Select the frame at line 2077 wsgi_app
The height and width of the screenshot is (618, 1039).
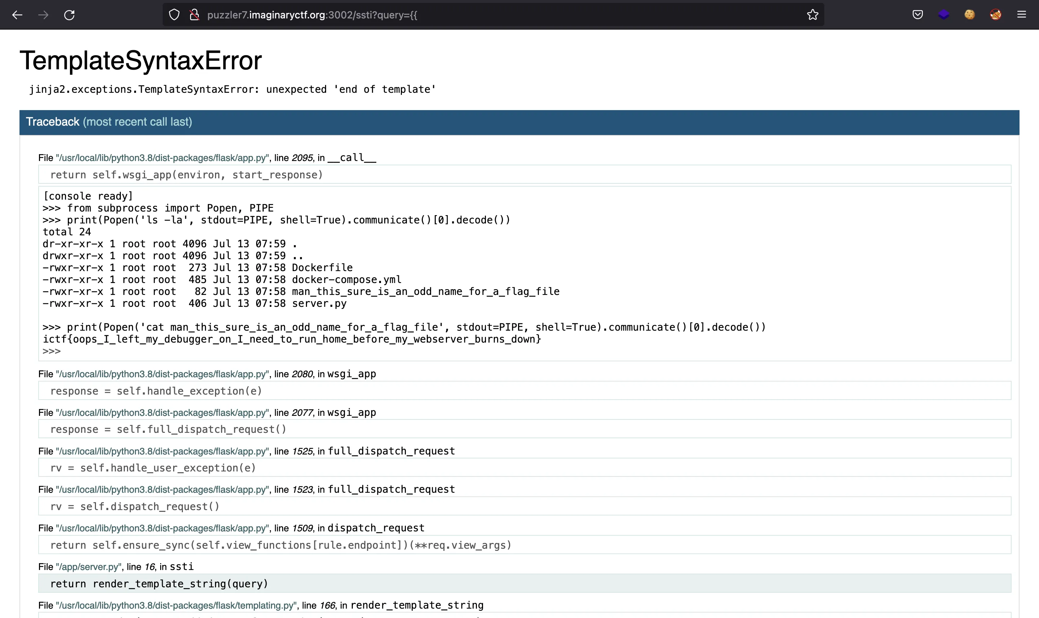click(207, 413)
